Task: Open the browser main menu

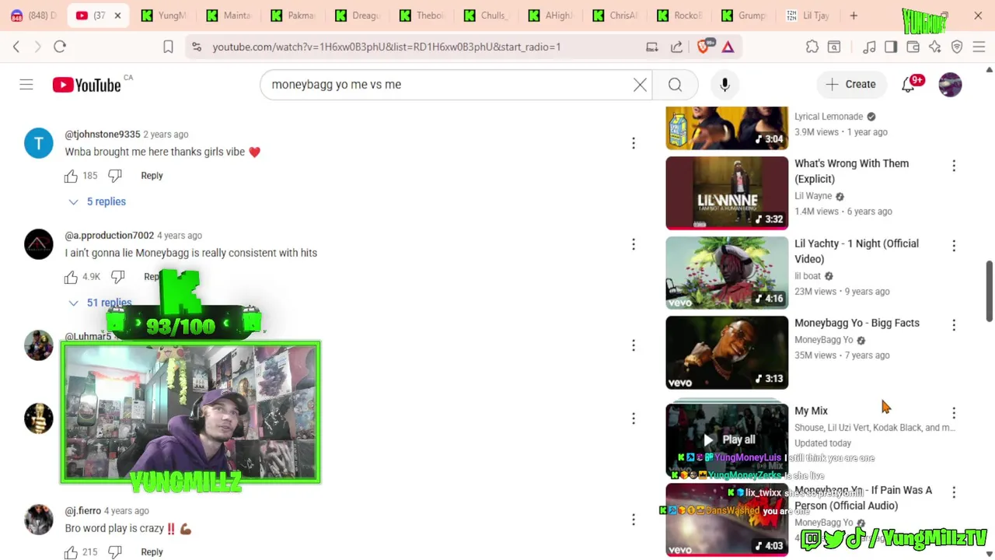Action: click(x=979, y=47)
